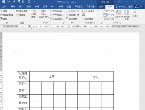Open Text Direction (文字方向) tool
Image resolution: width=145 pixels, height=110 pixels.
tap(118, 14)
